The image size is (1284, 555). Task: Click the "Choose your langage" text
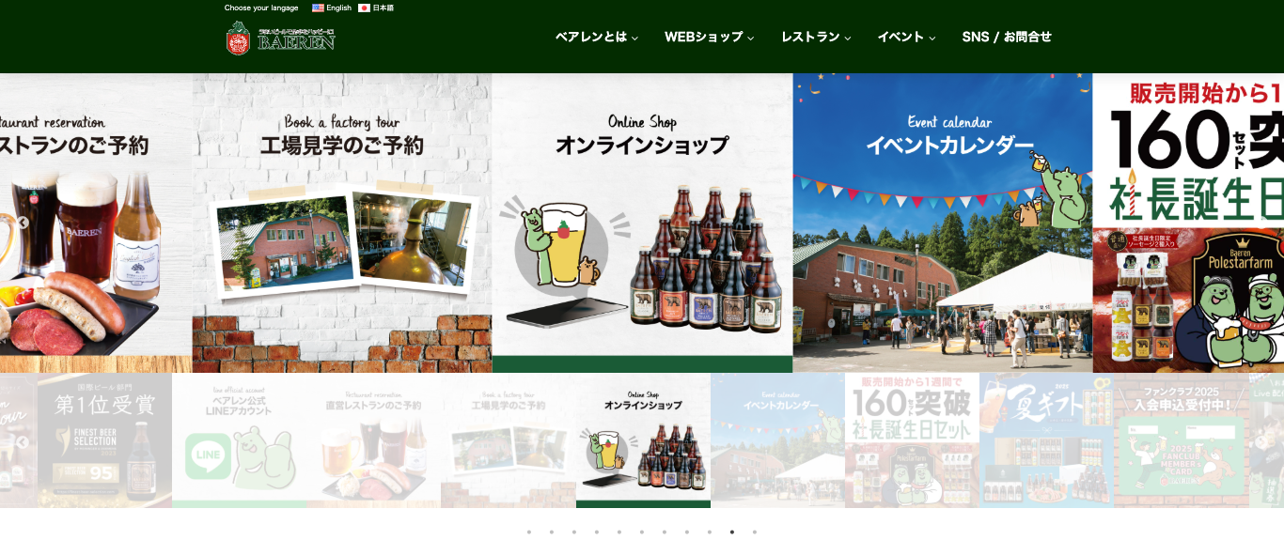pos(261,8)
